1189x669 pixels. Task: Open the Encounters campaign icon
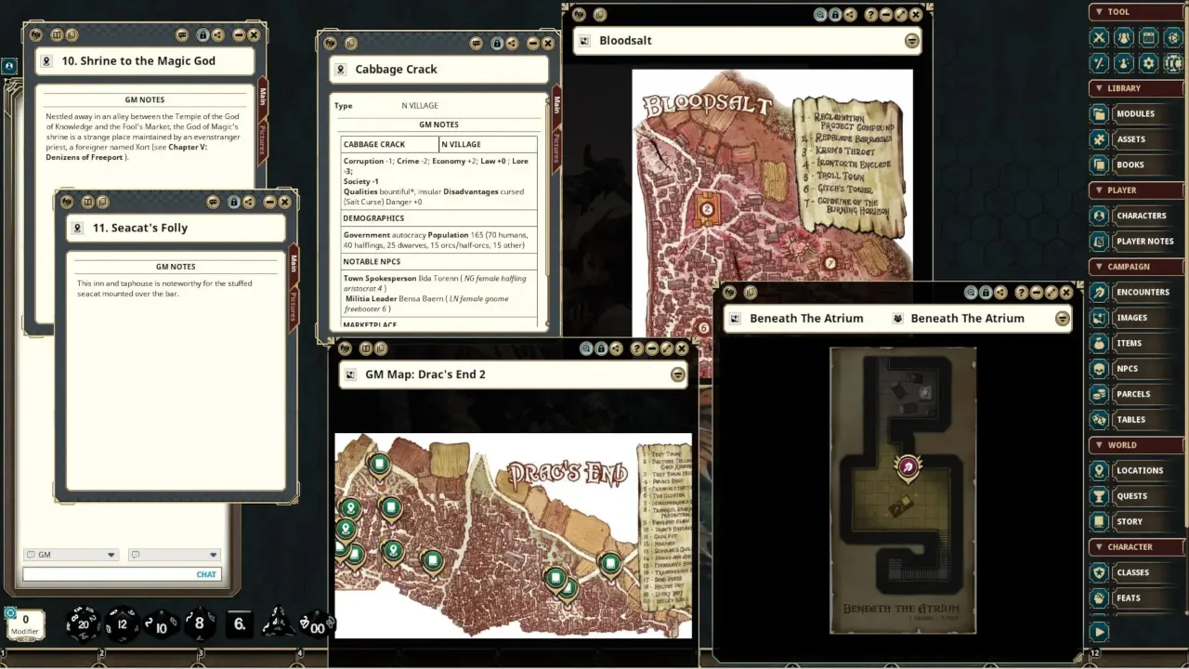tap(1100, 292)
